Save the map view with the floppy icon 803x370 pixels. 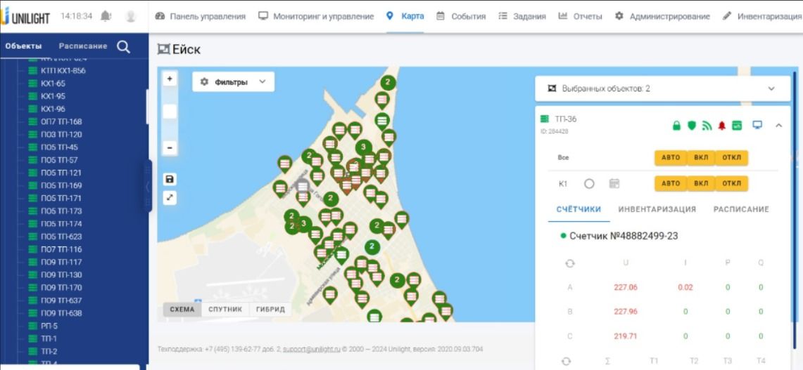pyautogui.click(x=170, y=179)
